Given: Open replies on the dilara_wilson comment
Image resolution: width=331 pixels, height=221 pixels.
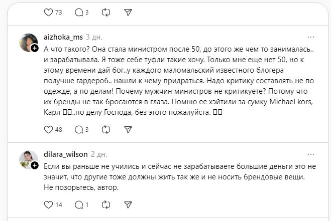Looking at the screenshot, I should 78,204.
